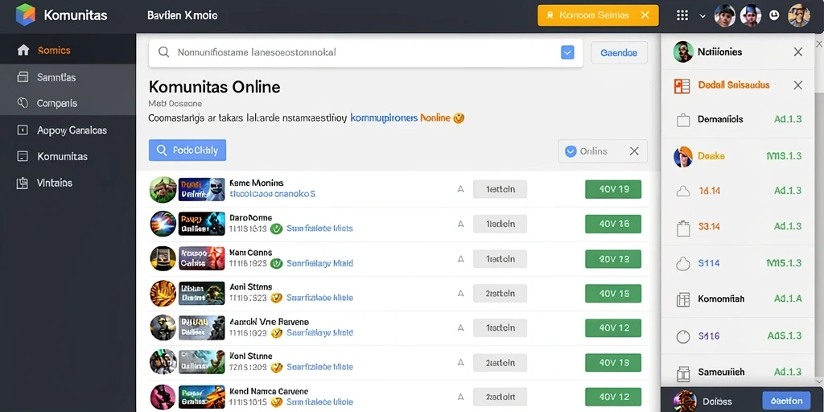Click the smiley status icon in header
This screenshot has height=412, width=824.
[x=774, y=15]
